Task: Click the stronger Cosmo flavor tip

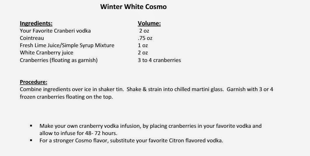Action: (131, 141)
